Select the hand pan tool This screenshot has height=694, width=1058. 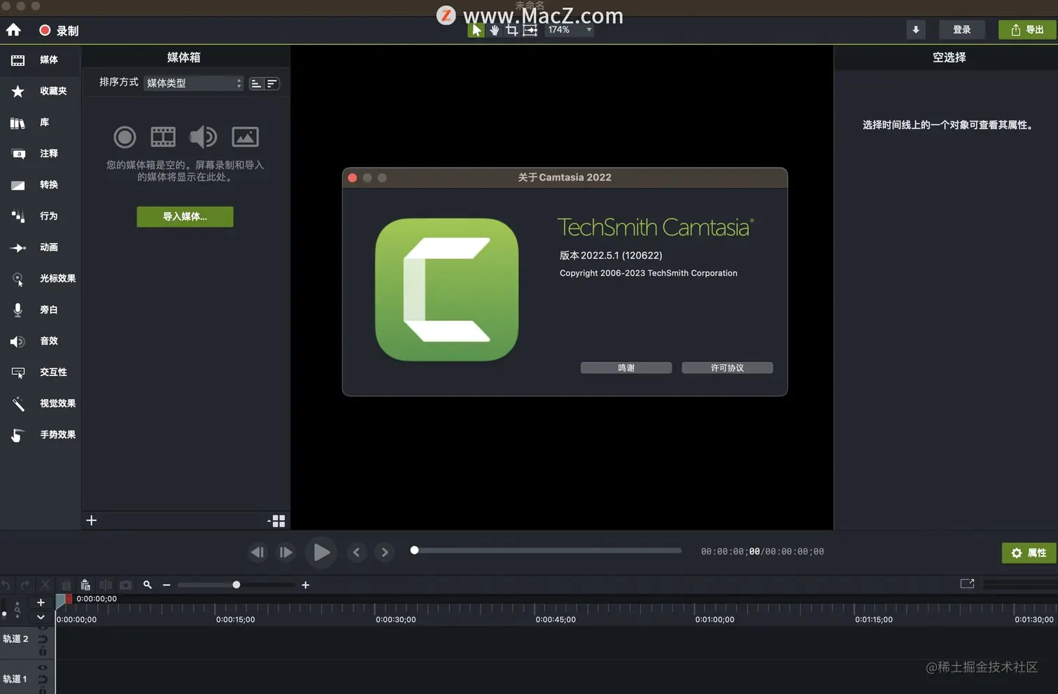(494, 30)
